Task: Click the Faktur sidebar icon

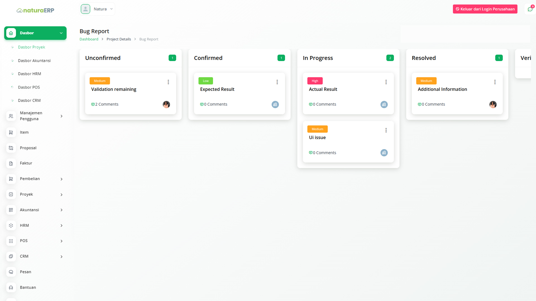Action: click(x=11, y=164)
